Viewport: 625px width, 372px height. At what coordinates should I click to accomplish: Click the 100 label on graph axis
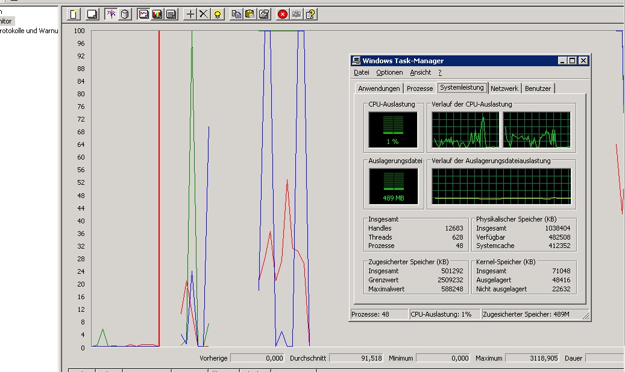80,31
